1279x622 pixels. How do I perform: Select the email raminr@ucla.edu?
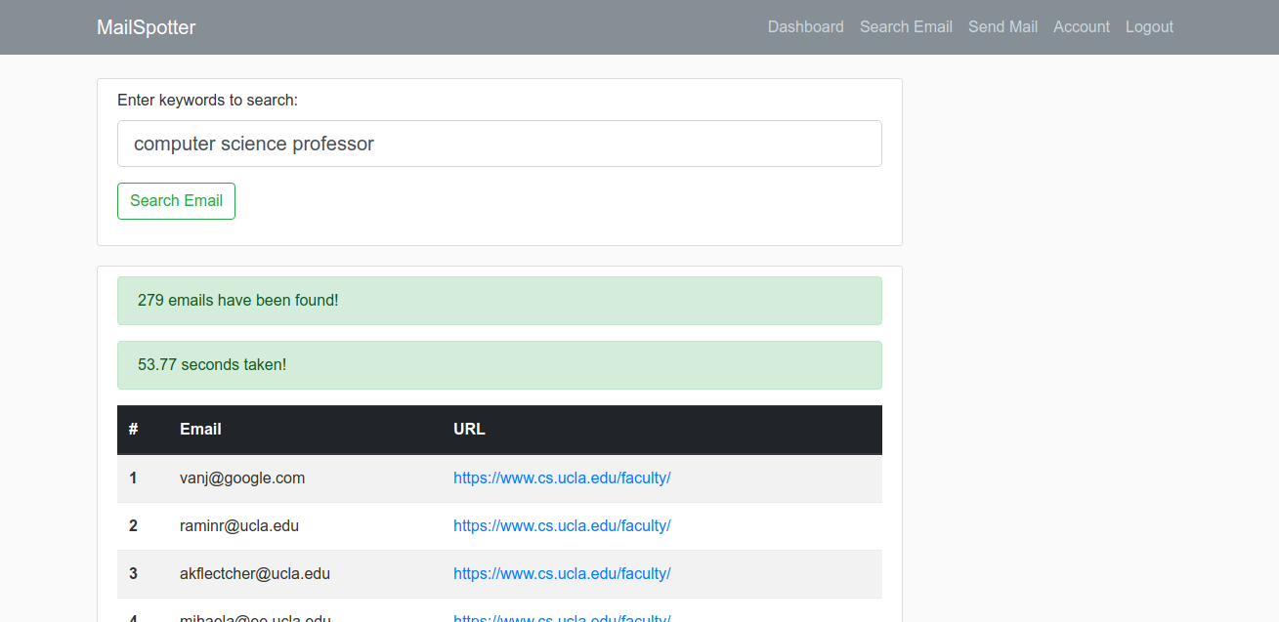tap(239, 526)
